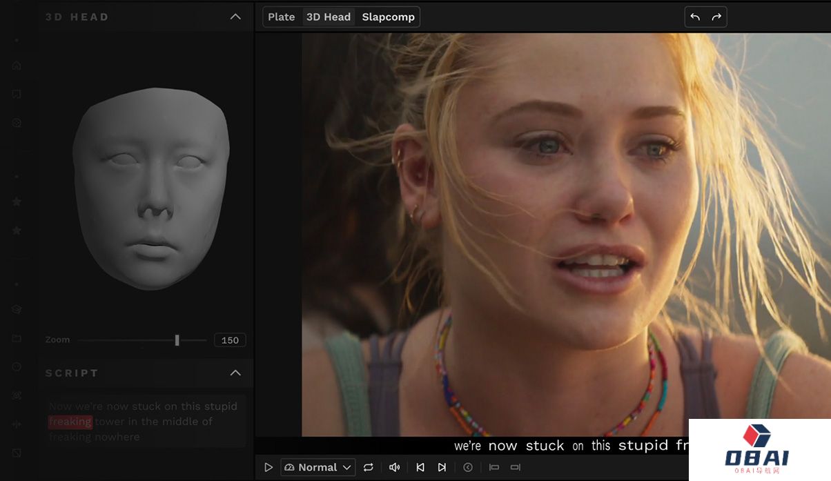The image size is (831, 481).
Task: Click the Zoom value field showing 150
Action: coord(230,340)
